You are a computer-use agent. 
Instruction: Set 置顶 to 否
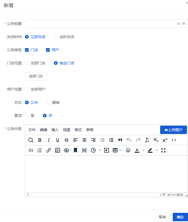[x=48, y=116]
